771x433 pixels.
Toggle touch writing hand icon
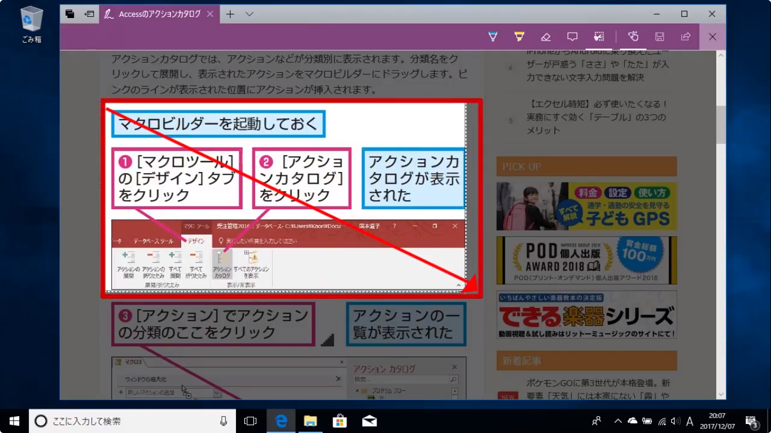coord(633,37)
